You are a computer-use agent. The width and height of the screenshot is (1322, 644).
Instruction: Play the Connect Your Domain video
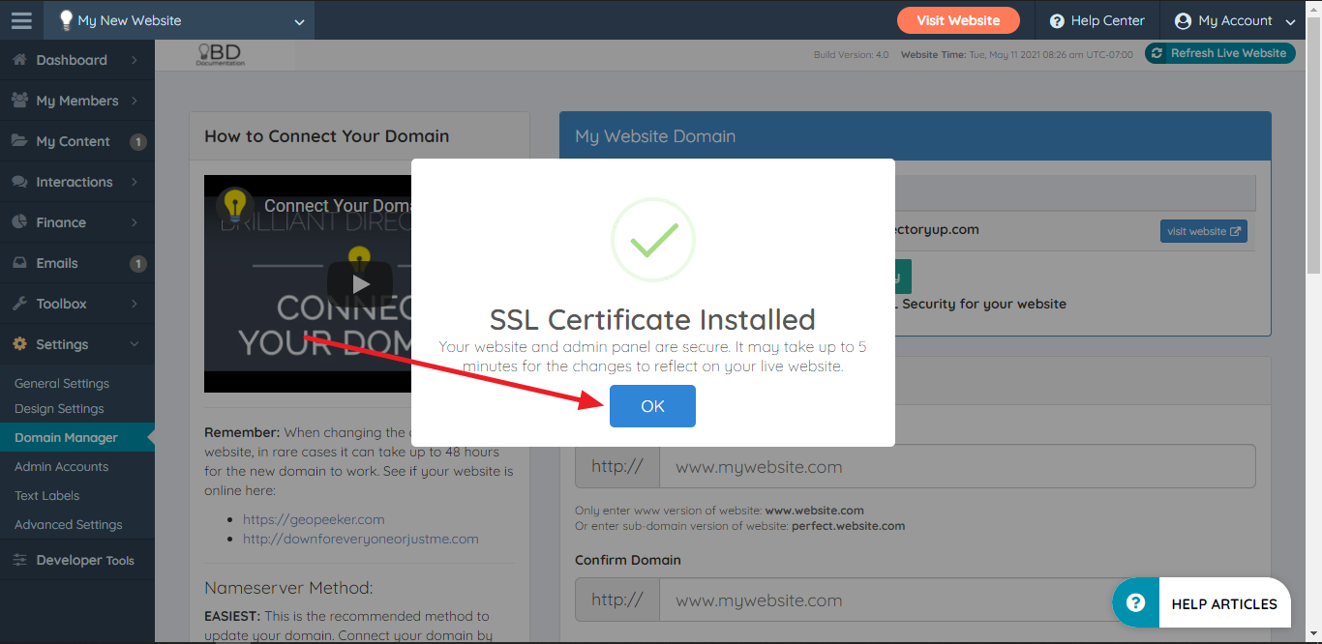tap(359, 283)
